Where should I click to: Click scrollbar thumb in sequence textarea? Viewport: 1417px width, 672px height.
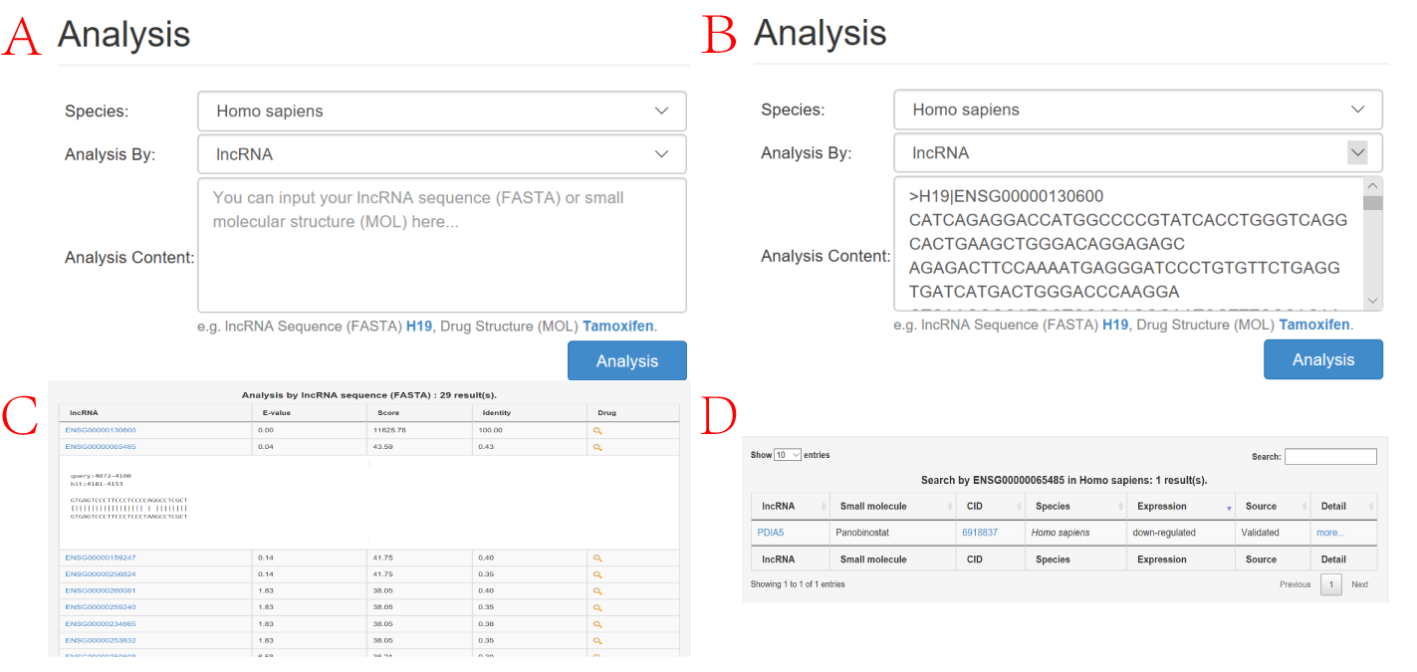tap(1372, 203)
